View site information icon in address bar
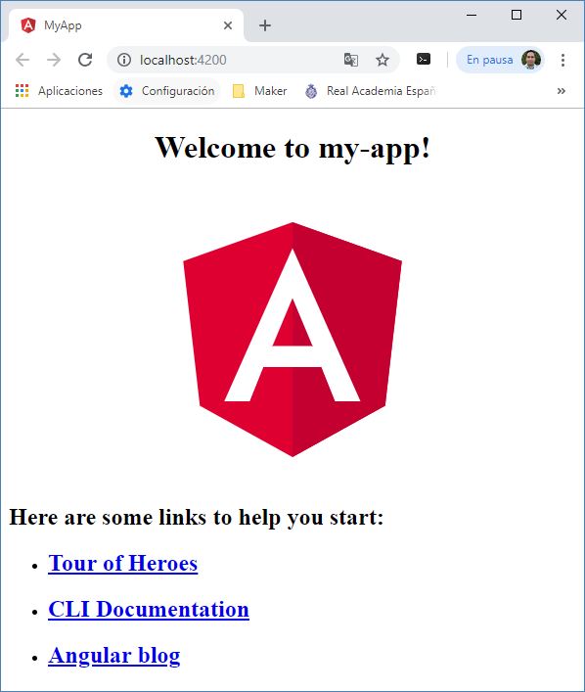The image size is (585, 692). click(x=124, y=60)
